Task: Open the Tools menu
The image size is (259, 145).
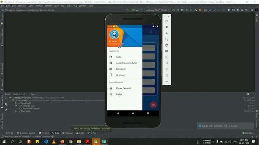Action: (x=69, y=6)
